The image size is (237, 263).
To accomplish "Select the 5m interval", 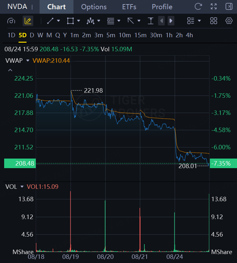I will (x=111, y=35).
